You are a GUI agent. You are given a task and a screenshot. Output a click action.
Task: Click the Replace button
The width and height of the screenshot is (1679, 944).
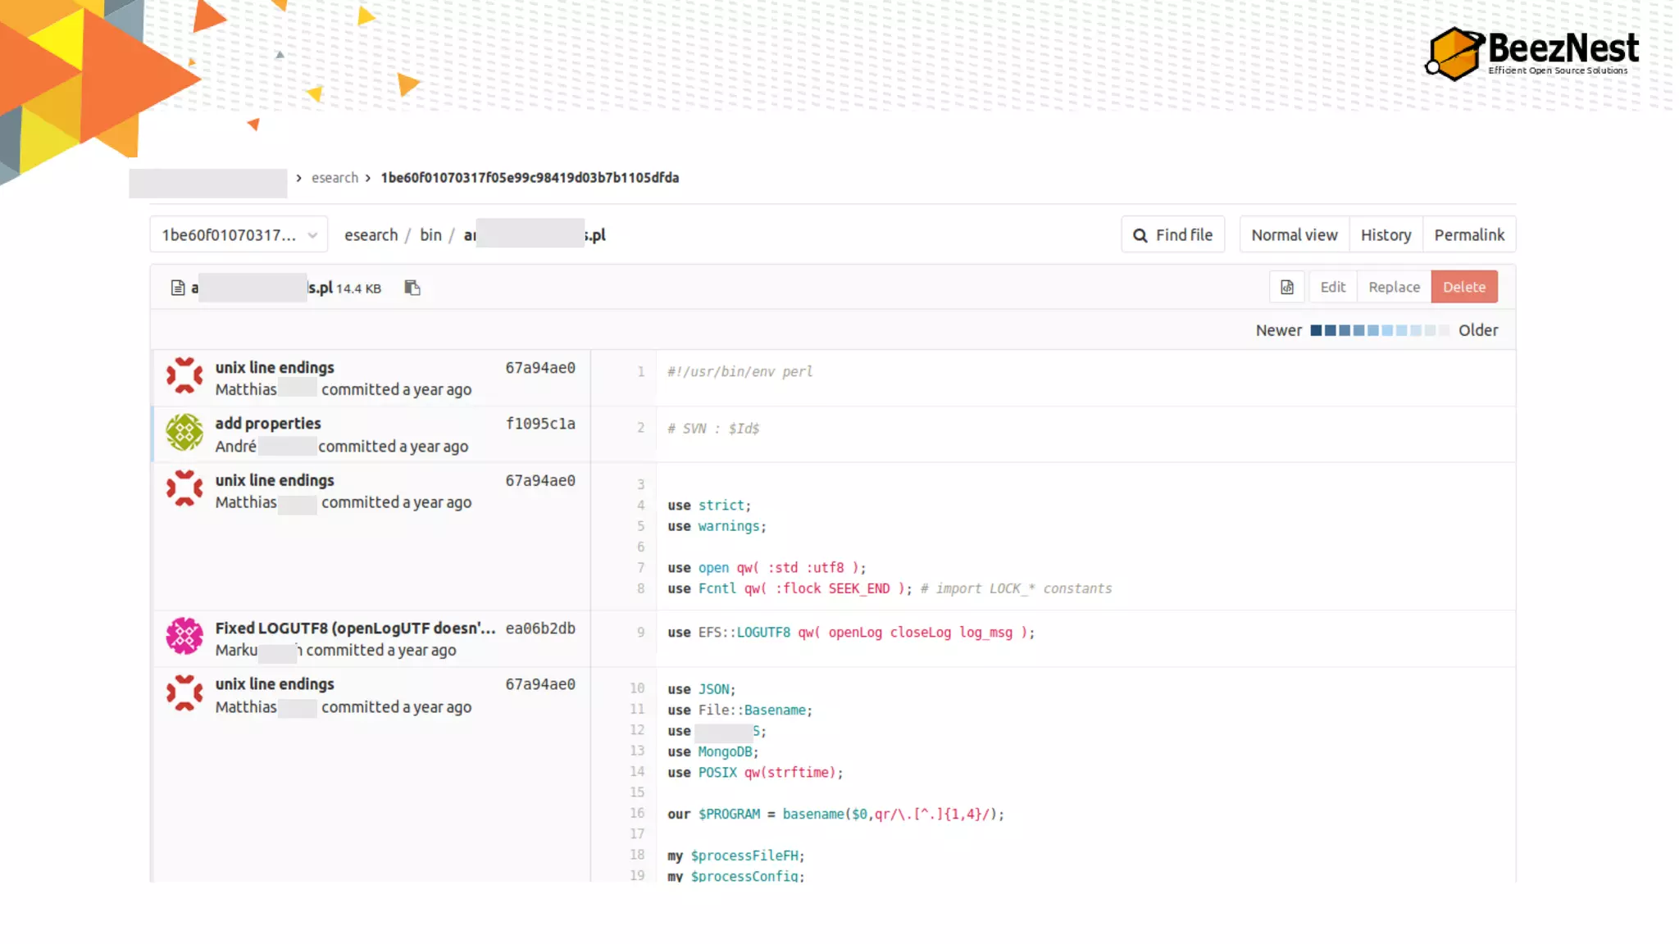click(1394, 287)
